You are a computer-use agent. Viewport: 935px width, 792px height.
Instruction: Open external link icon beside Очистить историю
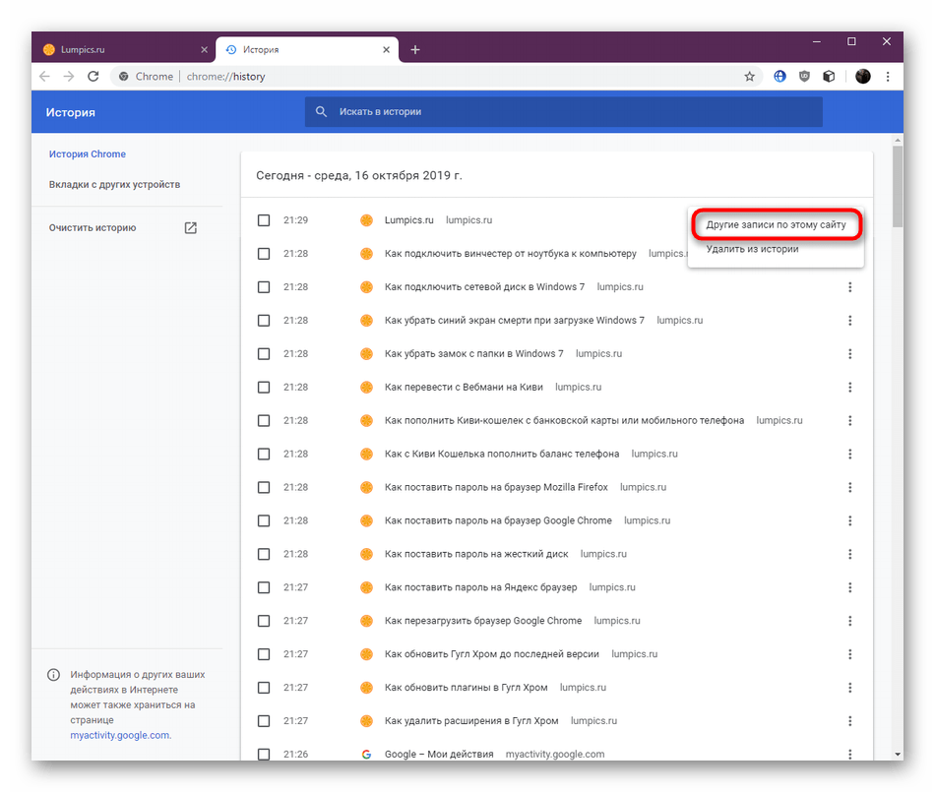(x=190, y=227)
